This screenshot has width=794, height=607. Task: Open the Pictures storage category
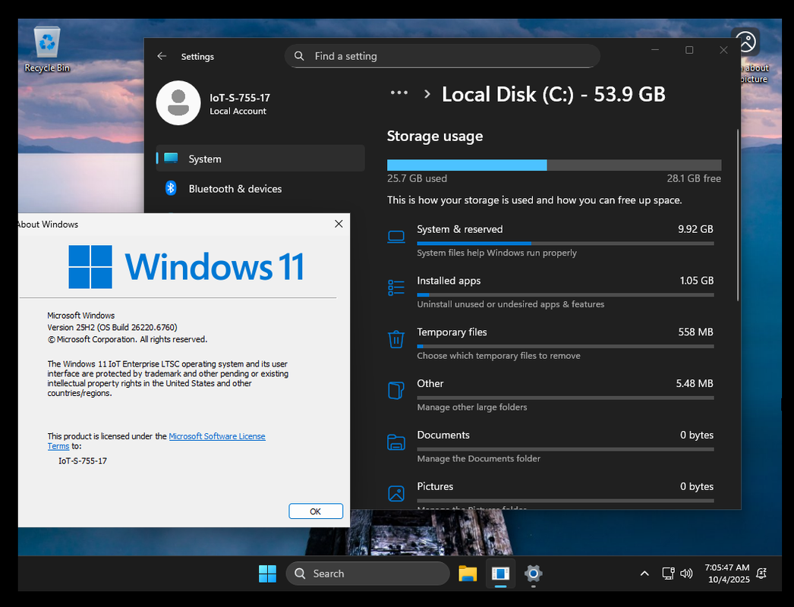pos(550,494)
